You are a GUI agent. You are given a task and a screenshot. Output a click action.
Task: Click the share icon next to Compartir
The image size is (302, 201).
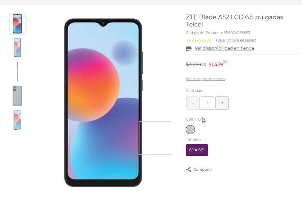coord(189,170)
